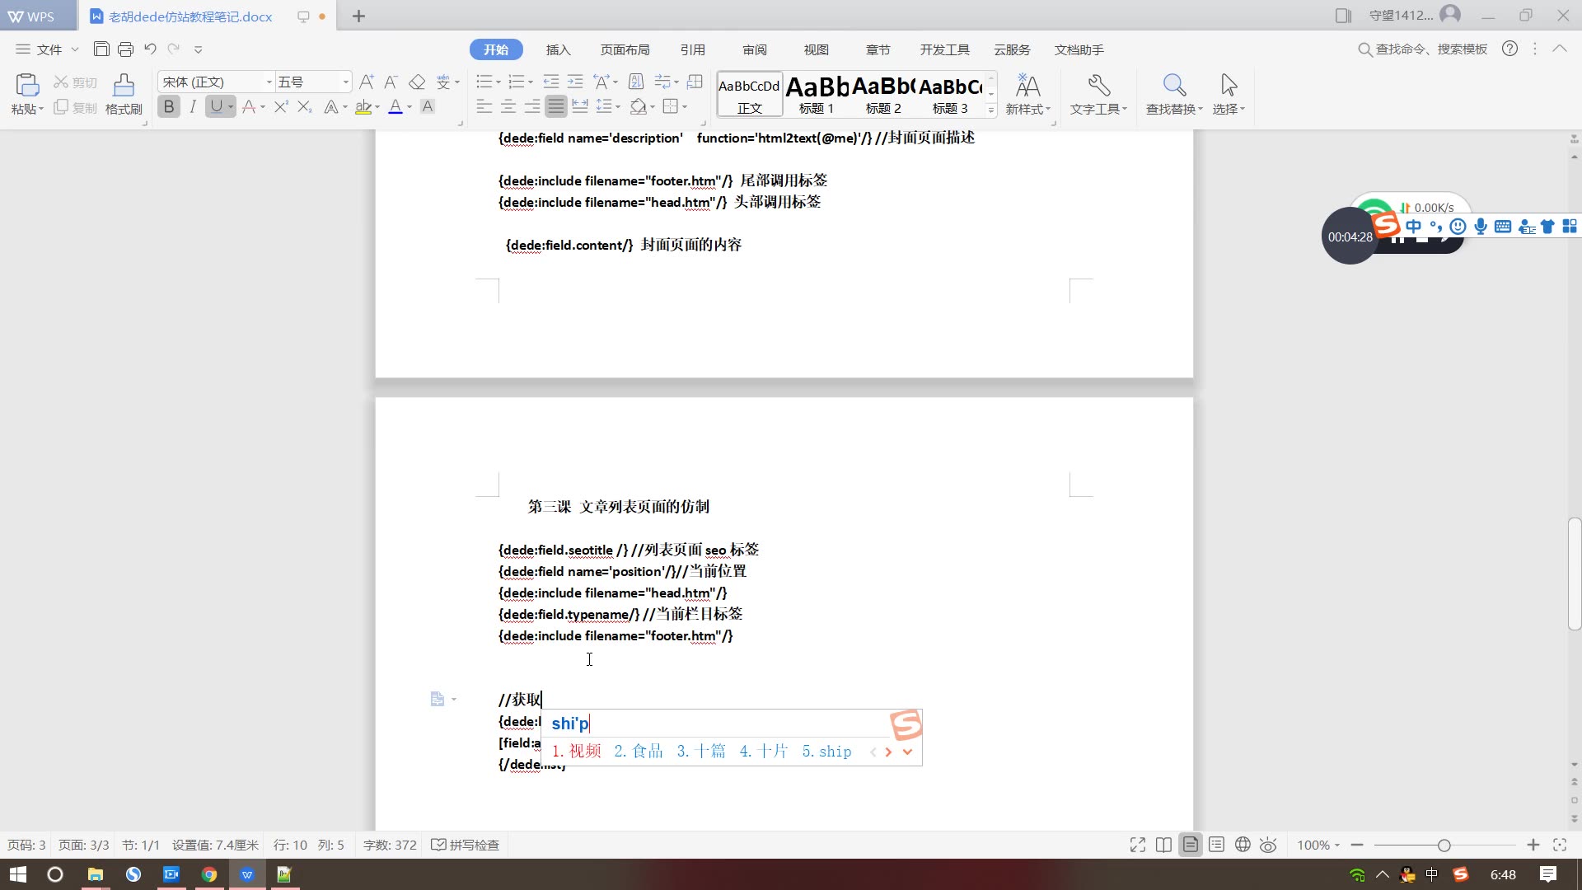Toggle justified alignment
The width and height of the screenshot is (1582, 890).
[556, 106]
